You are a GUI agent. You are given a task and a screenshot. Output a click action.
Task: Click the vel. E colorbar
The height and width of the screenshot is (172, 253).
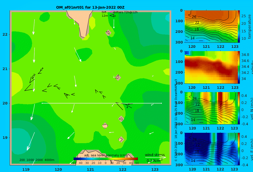click(239, 149)
